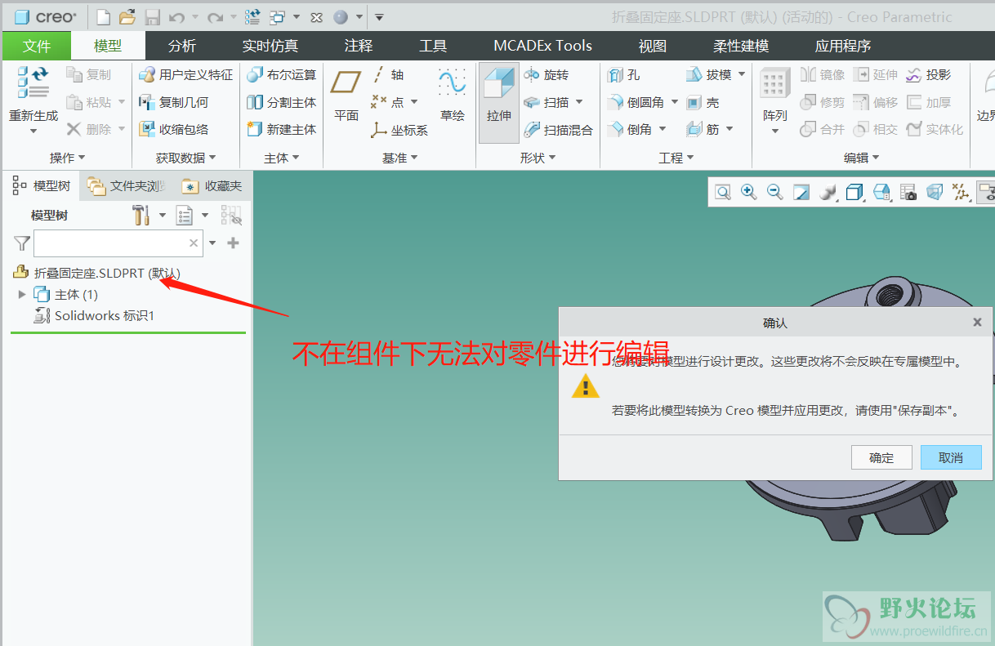Open the model tree settings hammer icon
The image size is (995, 646).
pyautogui.click(x=141, y=216)
